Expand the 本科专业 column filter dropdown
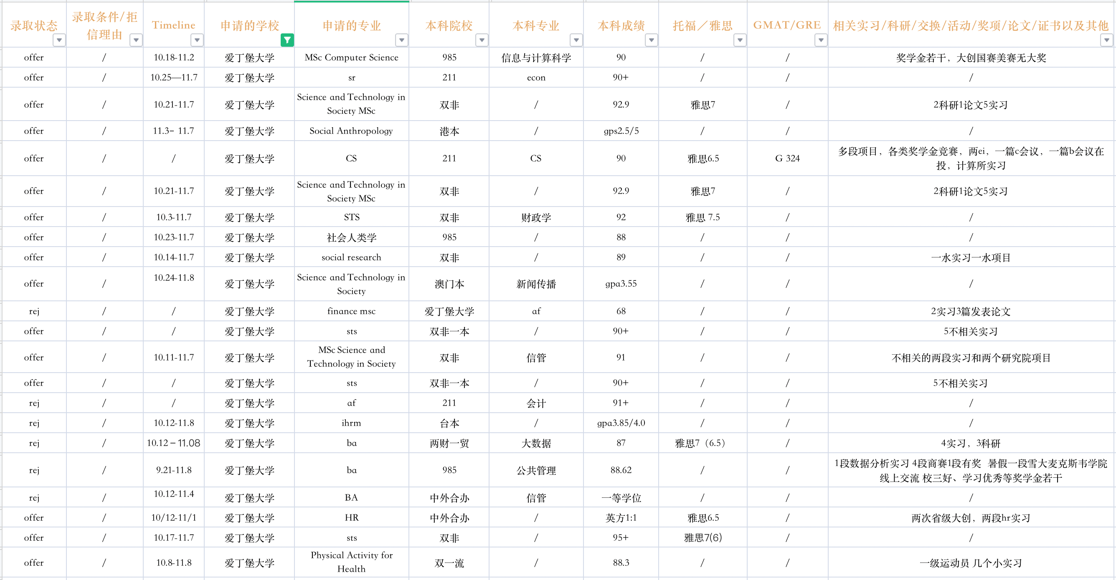The height and width of the screenshot is (580, 1116). coord(576,41)
